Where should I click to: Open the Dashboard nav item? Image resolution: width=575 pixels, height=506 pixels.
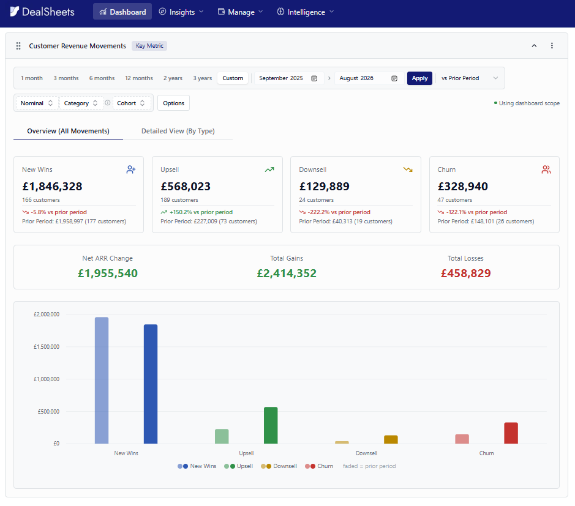click(122, 12)
